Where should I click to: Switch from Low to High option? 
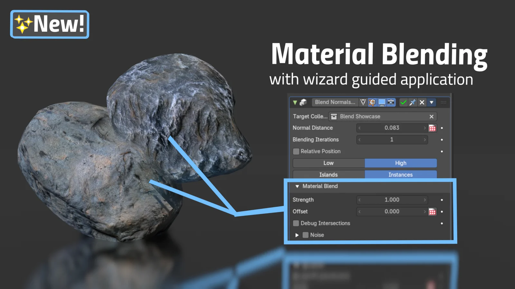click(x=400, y=163)
